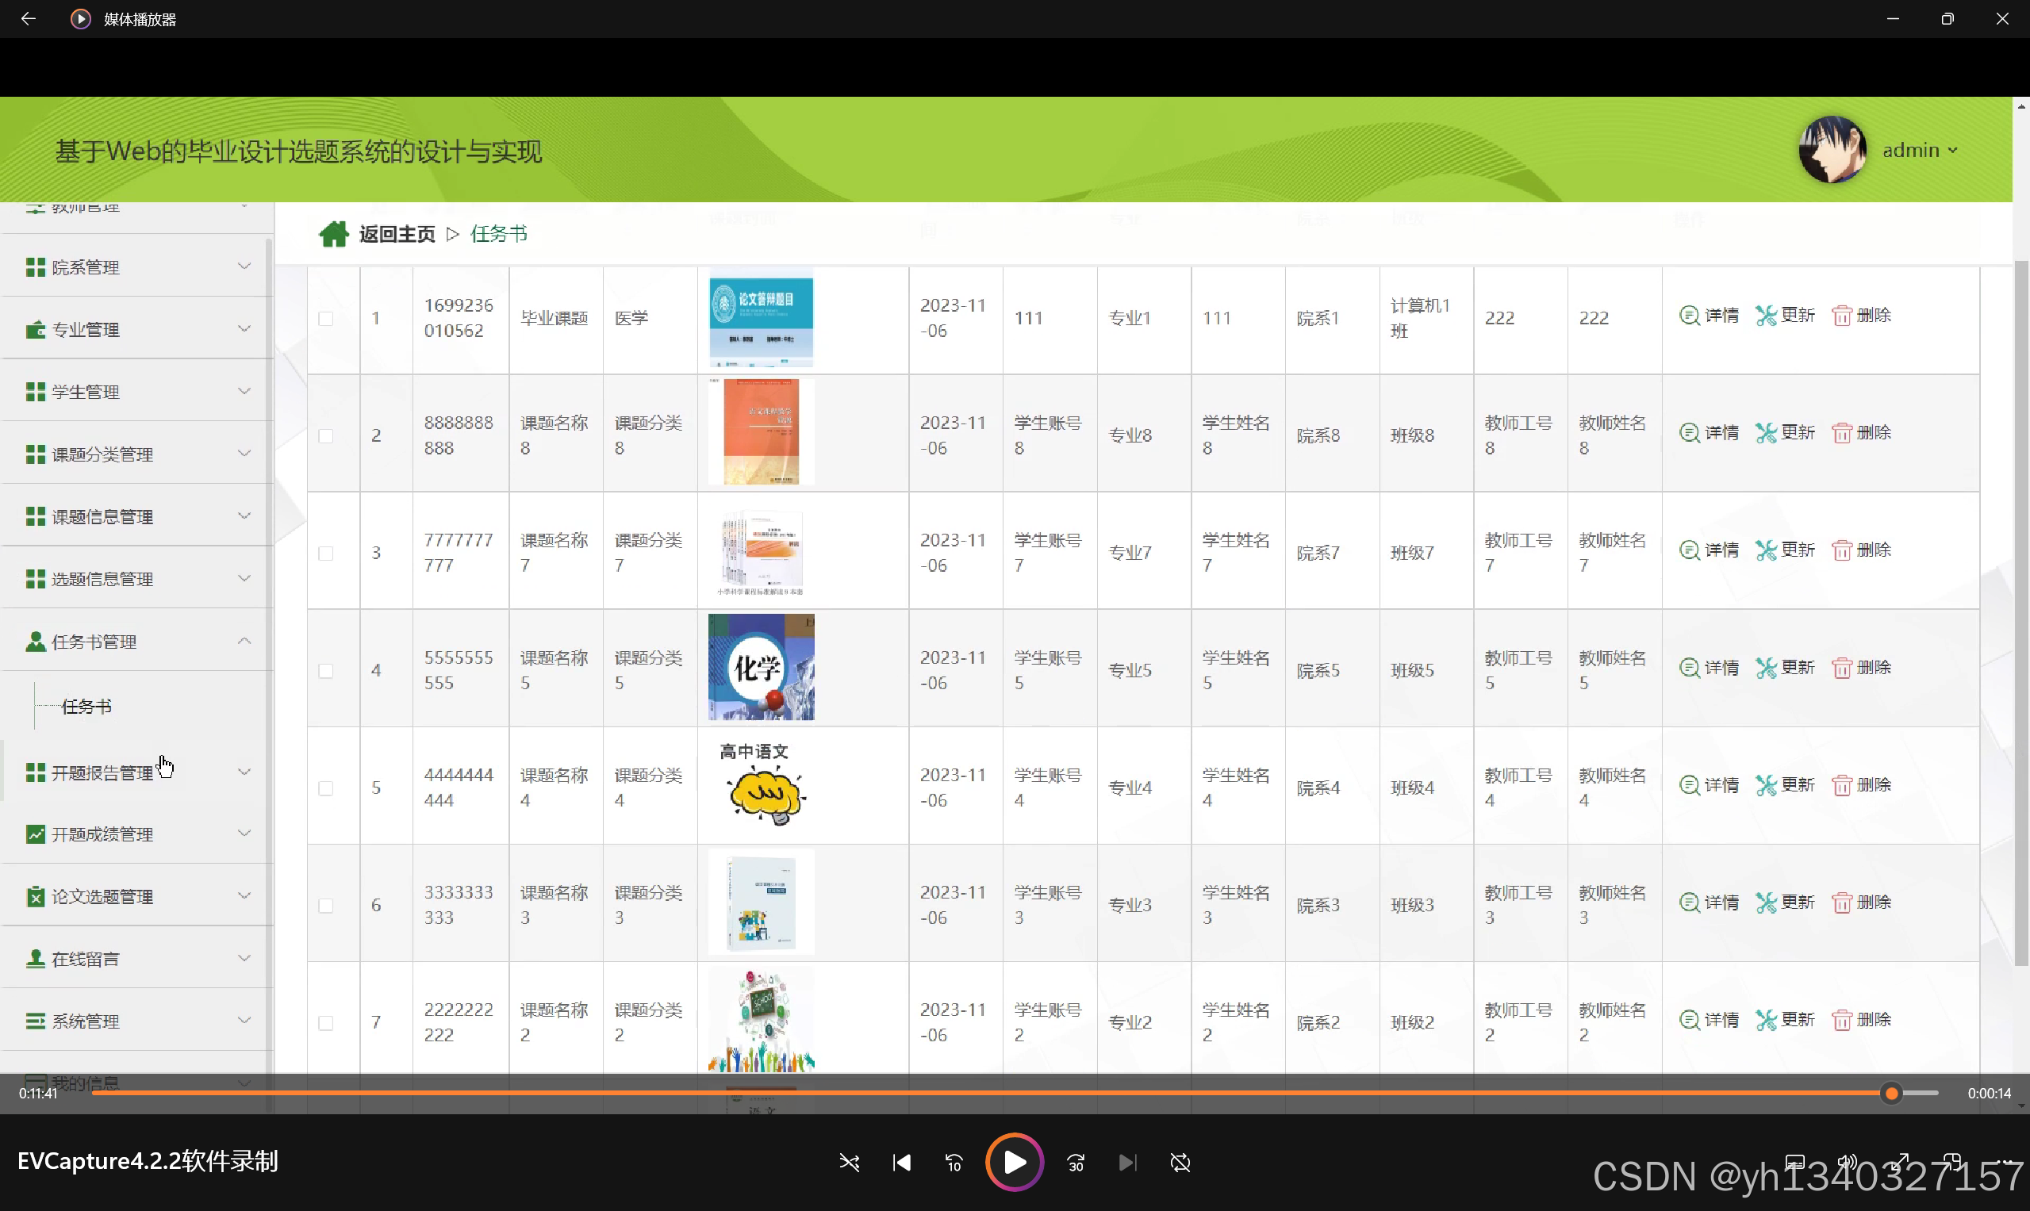Click the 返回主页 breadcrumb link

pyautogui.click(x=397, y=234)
